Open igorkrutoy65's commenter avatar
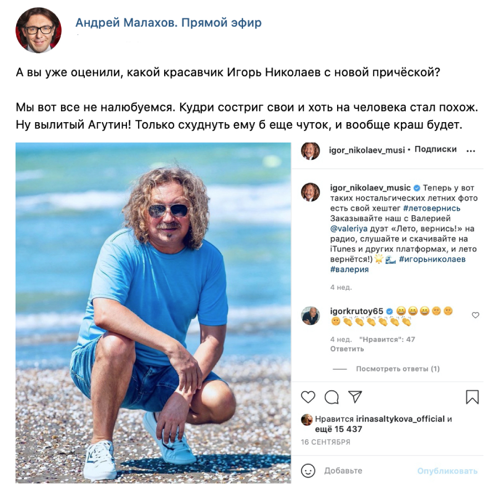This screenshot has height=498, width=499. 310,316
